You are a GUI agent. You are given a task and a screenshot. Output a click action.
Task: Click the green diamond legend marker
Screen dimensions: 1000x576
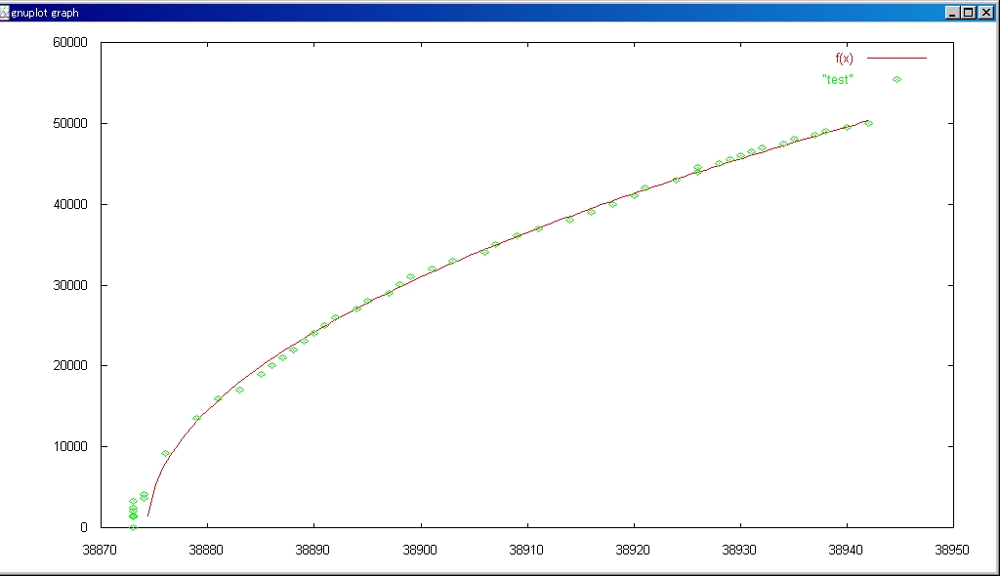click(x=896, y=80)
